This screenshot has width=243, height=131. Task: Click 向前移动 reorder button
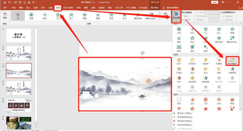click(x=228, y=16)
